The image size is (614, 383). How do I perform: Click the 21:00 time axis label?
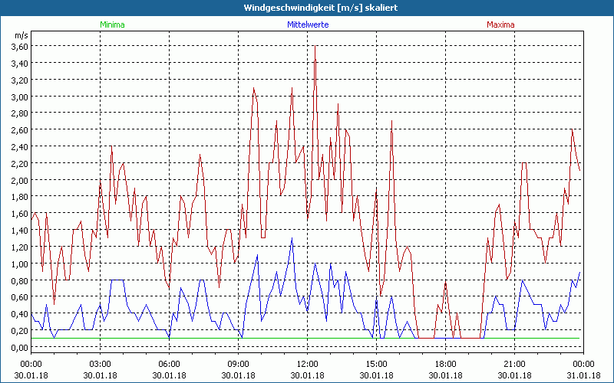point(514,363)
